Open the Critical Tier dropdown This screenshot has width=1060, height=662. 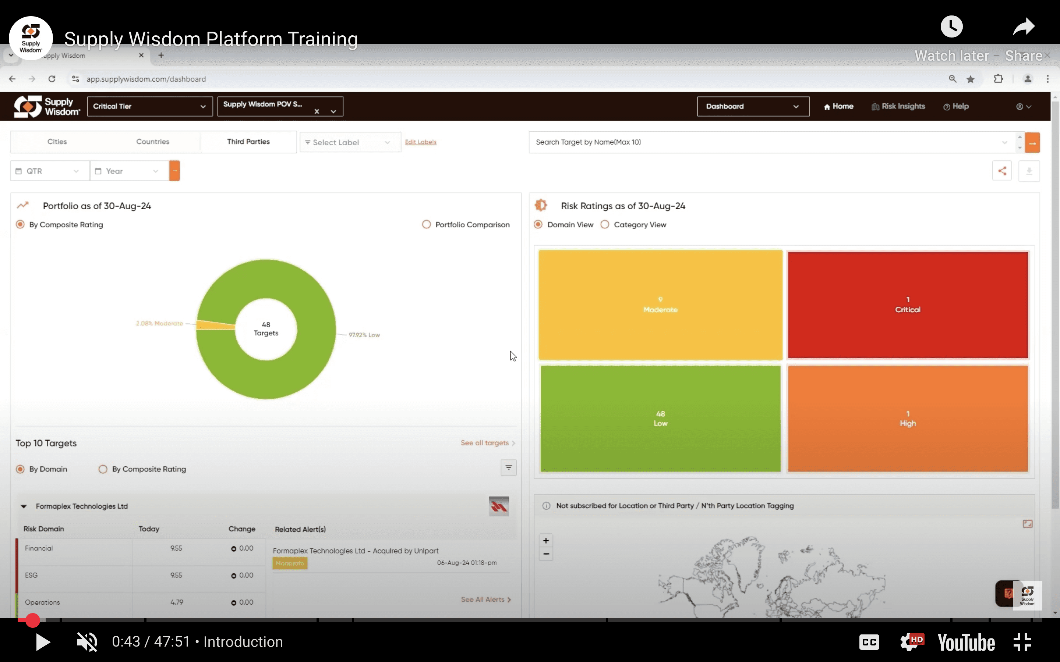(150, 106)
